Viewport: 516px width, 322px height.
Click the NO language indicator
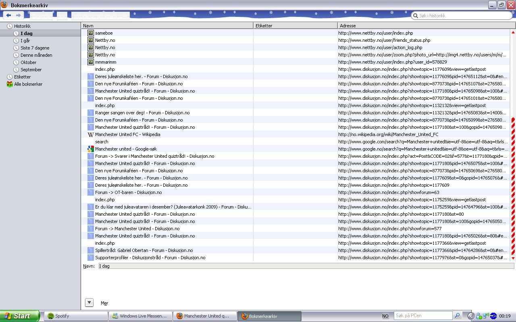pos(385,316)
